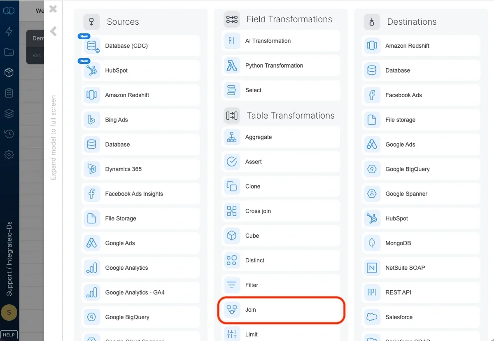
Task: Select MongoDB destination
Action: [x=421, y=243]
